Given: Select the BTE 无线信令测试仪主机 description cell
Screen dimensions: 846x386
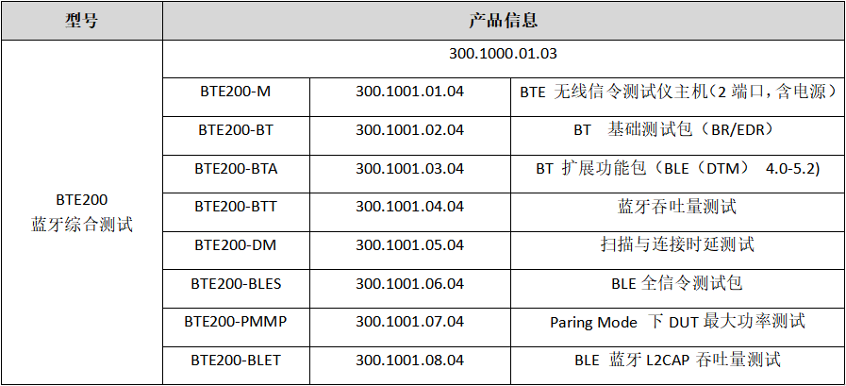Looking at the screenshot, I should 677,92.
